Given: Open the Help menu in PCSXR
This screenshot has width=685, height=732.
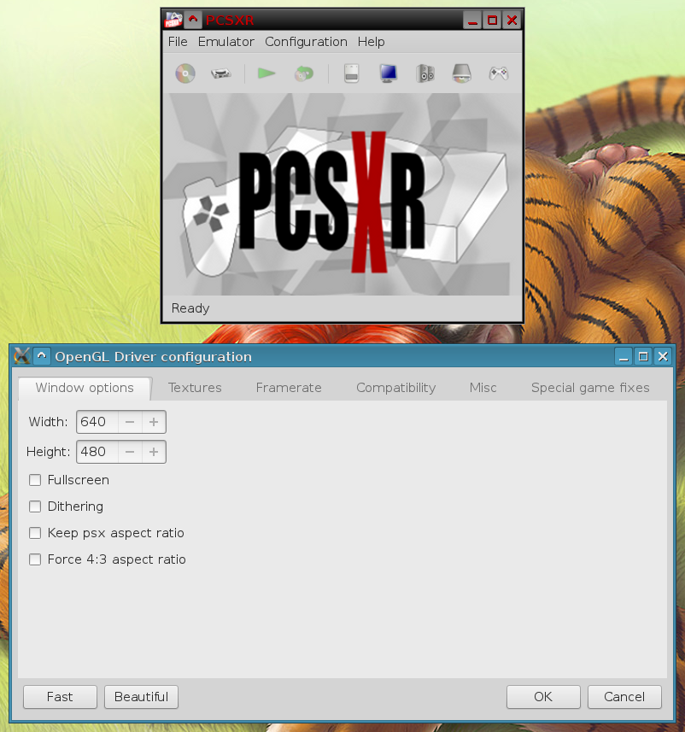Looking at the screenshot, I should pos(372,42).
